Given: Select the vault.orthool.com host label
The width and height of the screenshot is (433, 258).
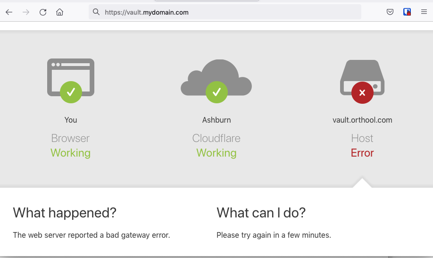Looking at the screenshot, I should (x=362, y=120).
